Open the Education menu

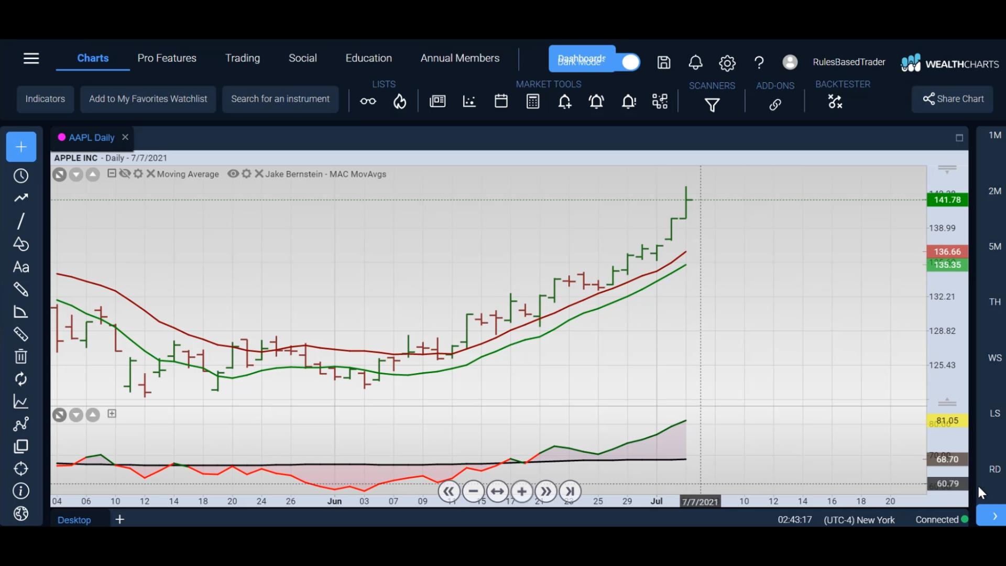[x=368, y=58]
